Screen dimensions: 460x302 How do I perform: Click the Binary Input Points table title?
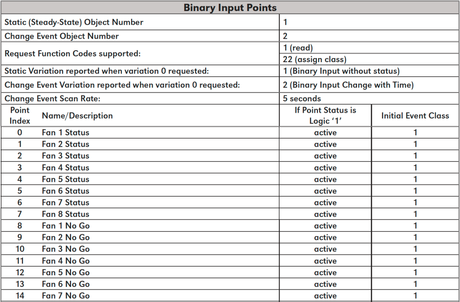point(230,8)
